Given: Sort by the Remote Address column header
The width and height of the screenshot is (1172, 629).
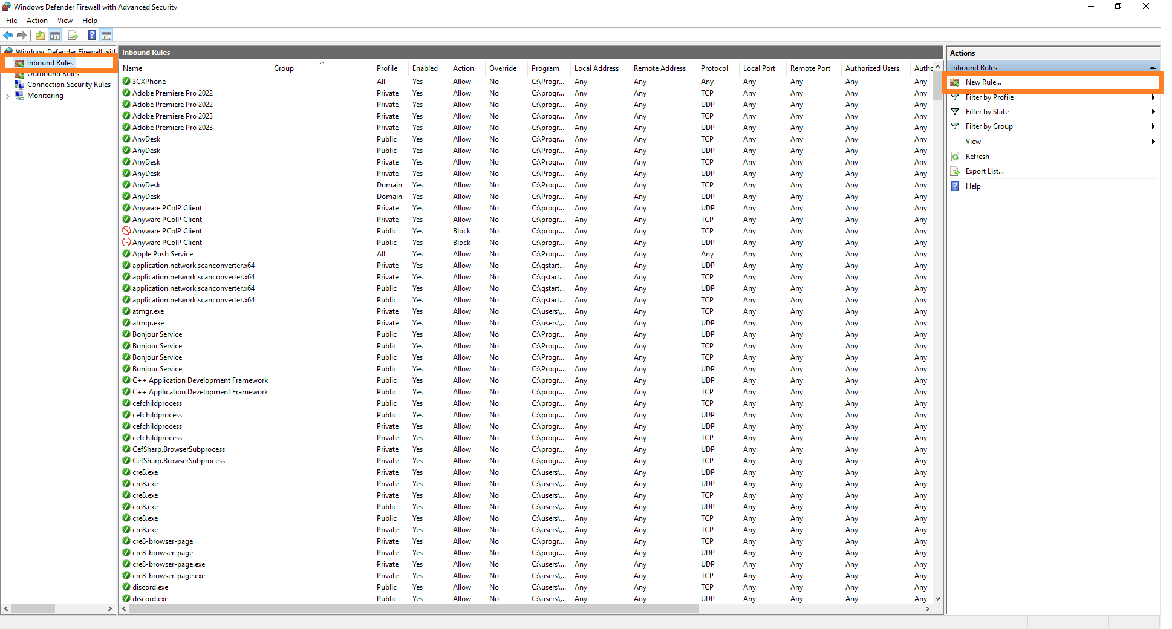Looking at the screenshot, I should (663, 68).
